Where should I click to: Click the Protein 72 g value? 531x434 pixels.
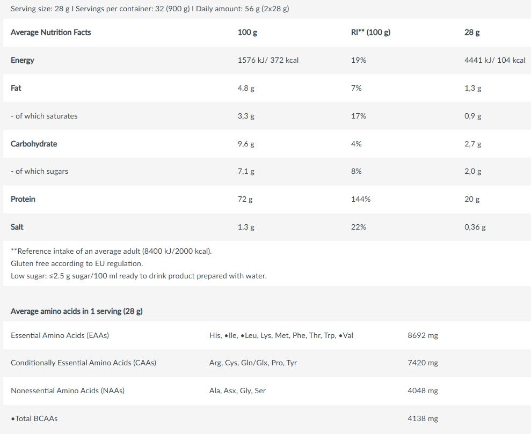click(245, 199)
